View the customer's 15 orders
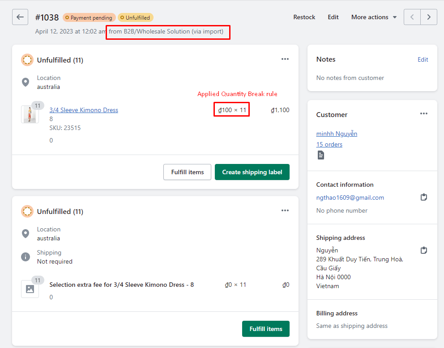The image size is (444, 348). point(329,144)
